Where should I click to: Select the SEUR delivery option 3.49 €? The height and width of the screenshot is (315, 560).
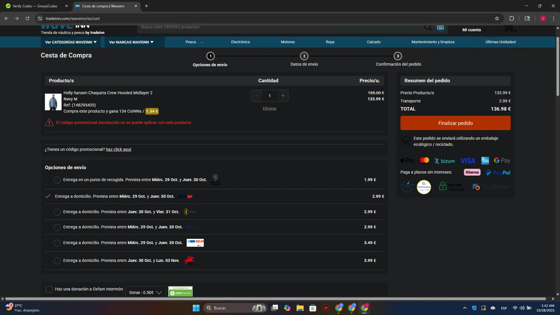click(57, 243)
